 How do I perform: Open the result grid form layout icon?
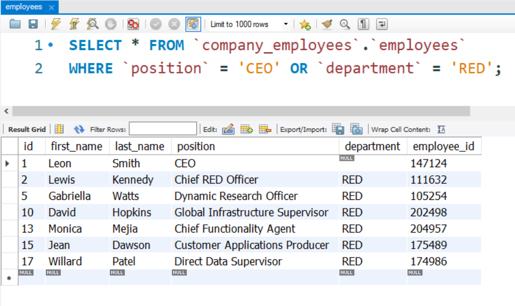pos(59,129)
